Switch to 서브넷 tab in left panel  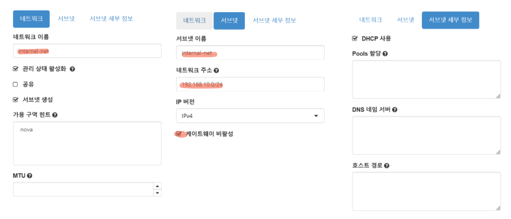coord(66,18)
